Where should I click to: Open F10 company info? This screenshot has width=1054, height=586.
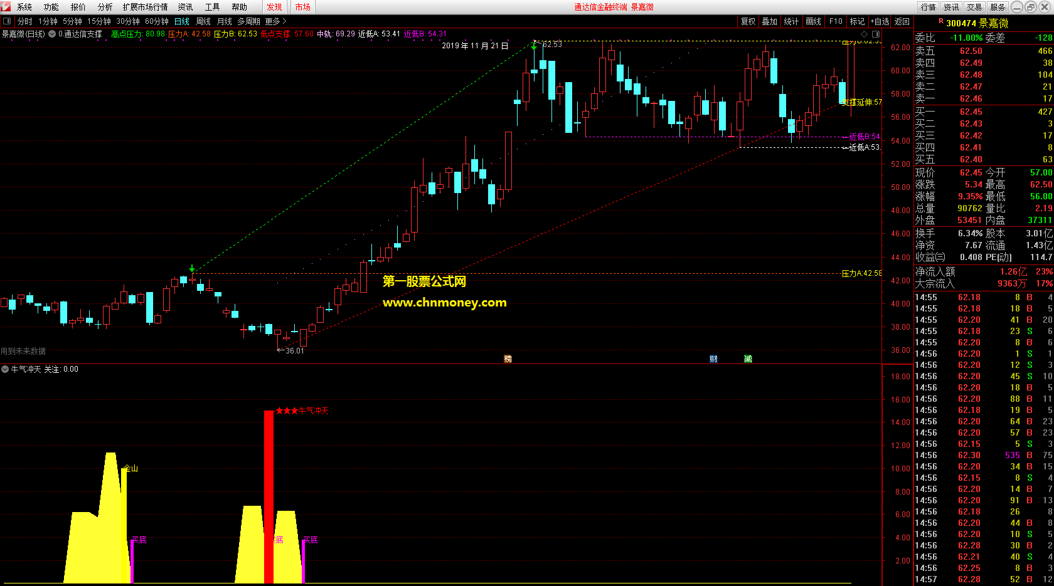(836, 21)
